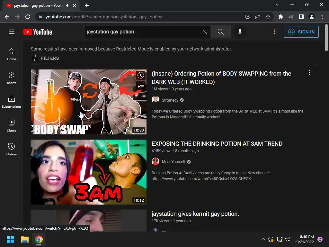This screenshot has height=247, width=329.
Task: Open the 3AM potion trend thumbnail
Action: (89, 172)
